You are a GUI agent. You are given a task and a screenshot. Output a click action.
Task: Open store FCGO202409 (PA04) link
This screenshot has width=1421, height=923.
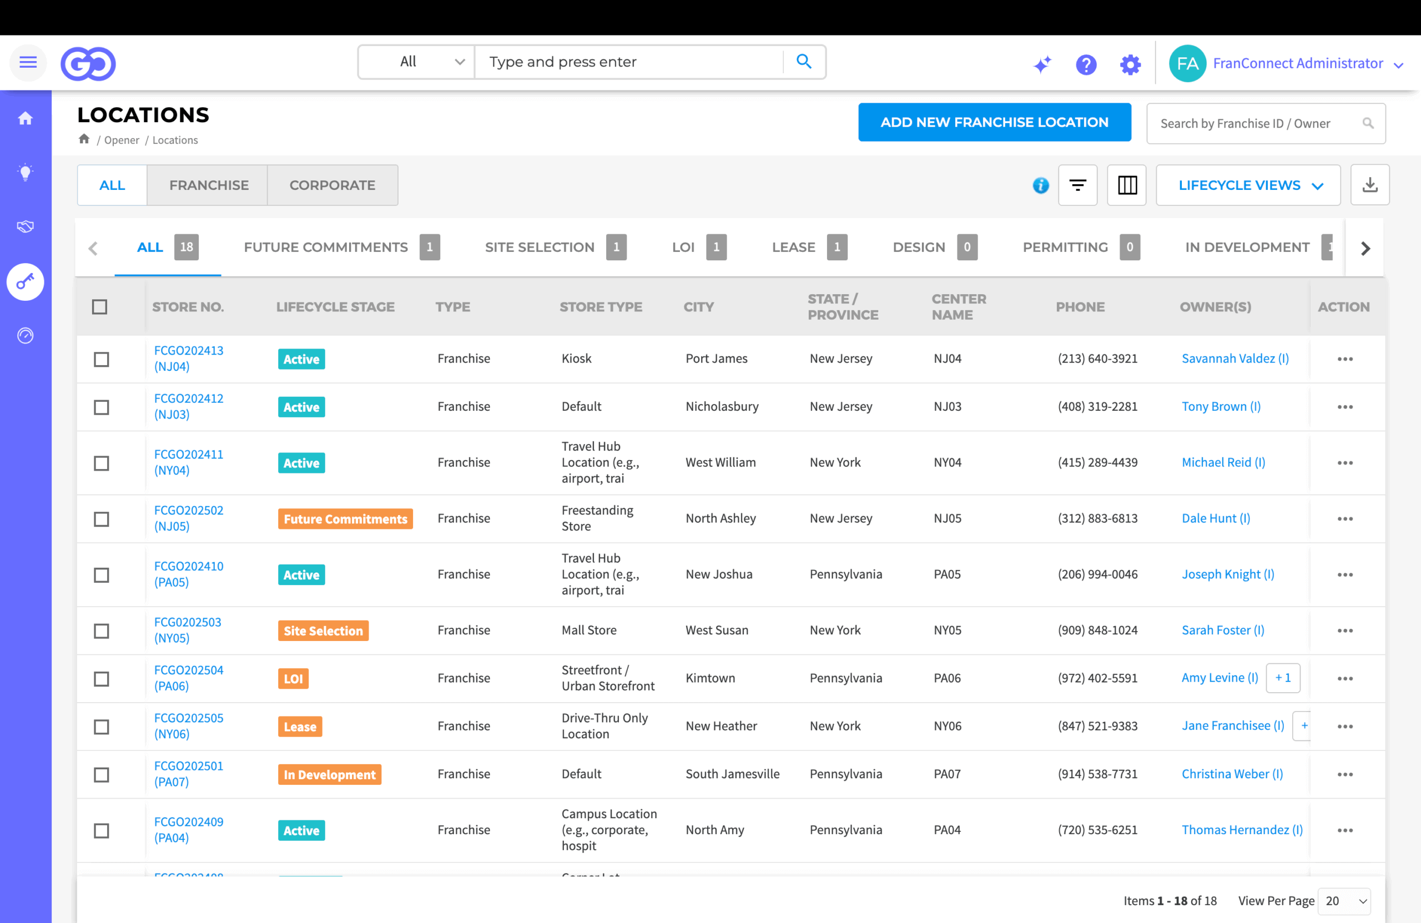pyautogui.click(x=189, y=830)
